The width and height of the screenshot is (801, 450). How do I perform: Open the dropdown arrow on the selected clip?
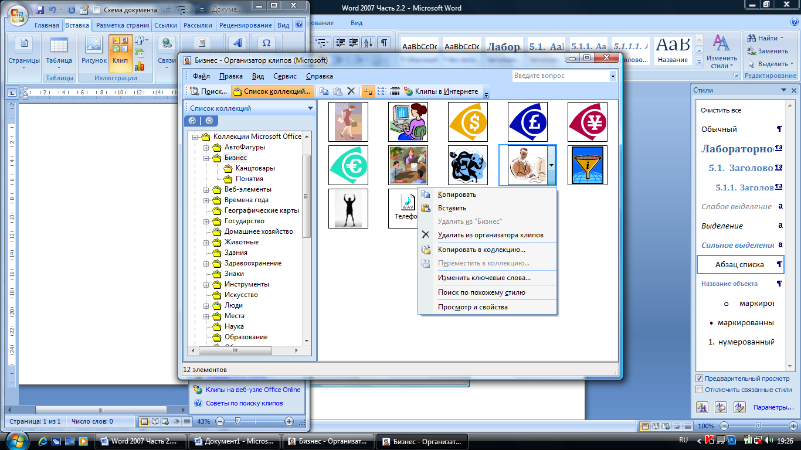coord(552,166)
